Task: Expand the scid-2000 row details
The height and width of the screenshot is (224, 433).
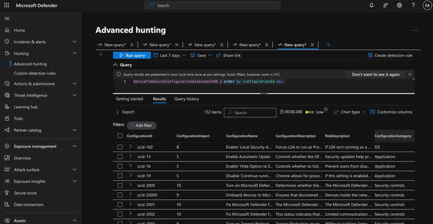Action: [131, 185]
